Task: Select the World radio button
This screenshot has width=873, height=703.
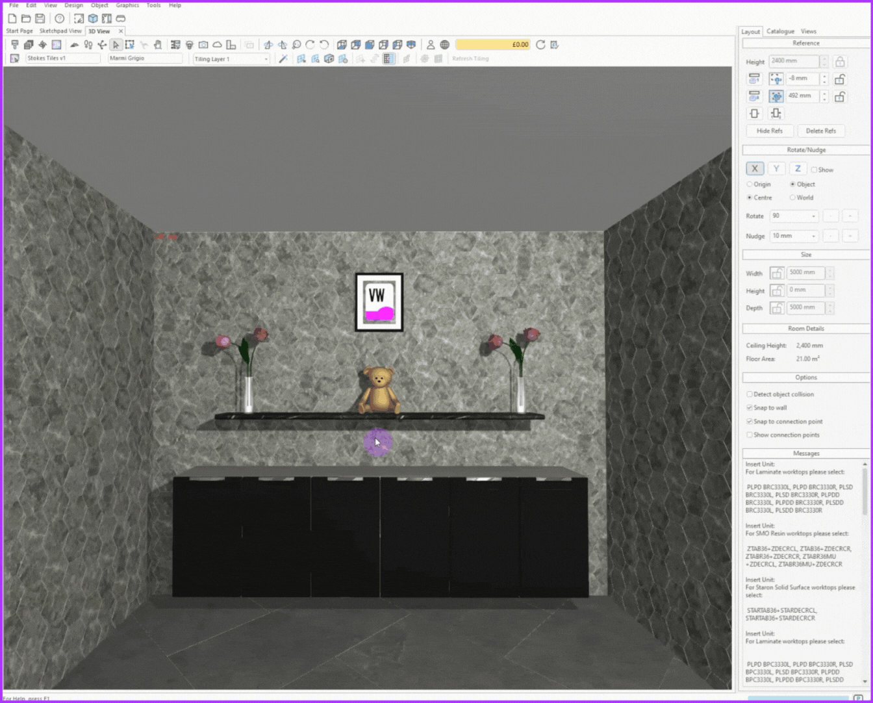Action: pyautogui.click(x=792, y=198)
